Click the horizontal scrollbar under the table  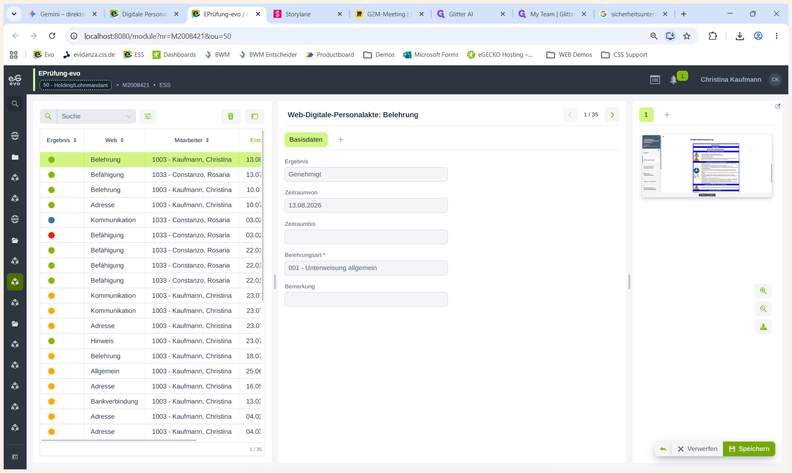119,440
